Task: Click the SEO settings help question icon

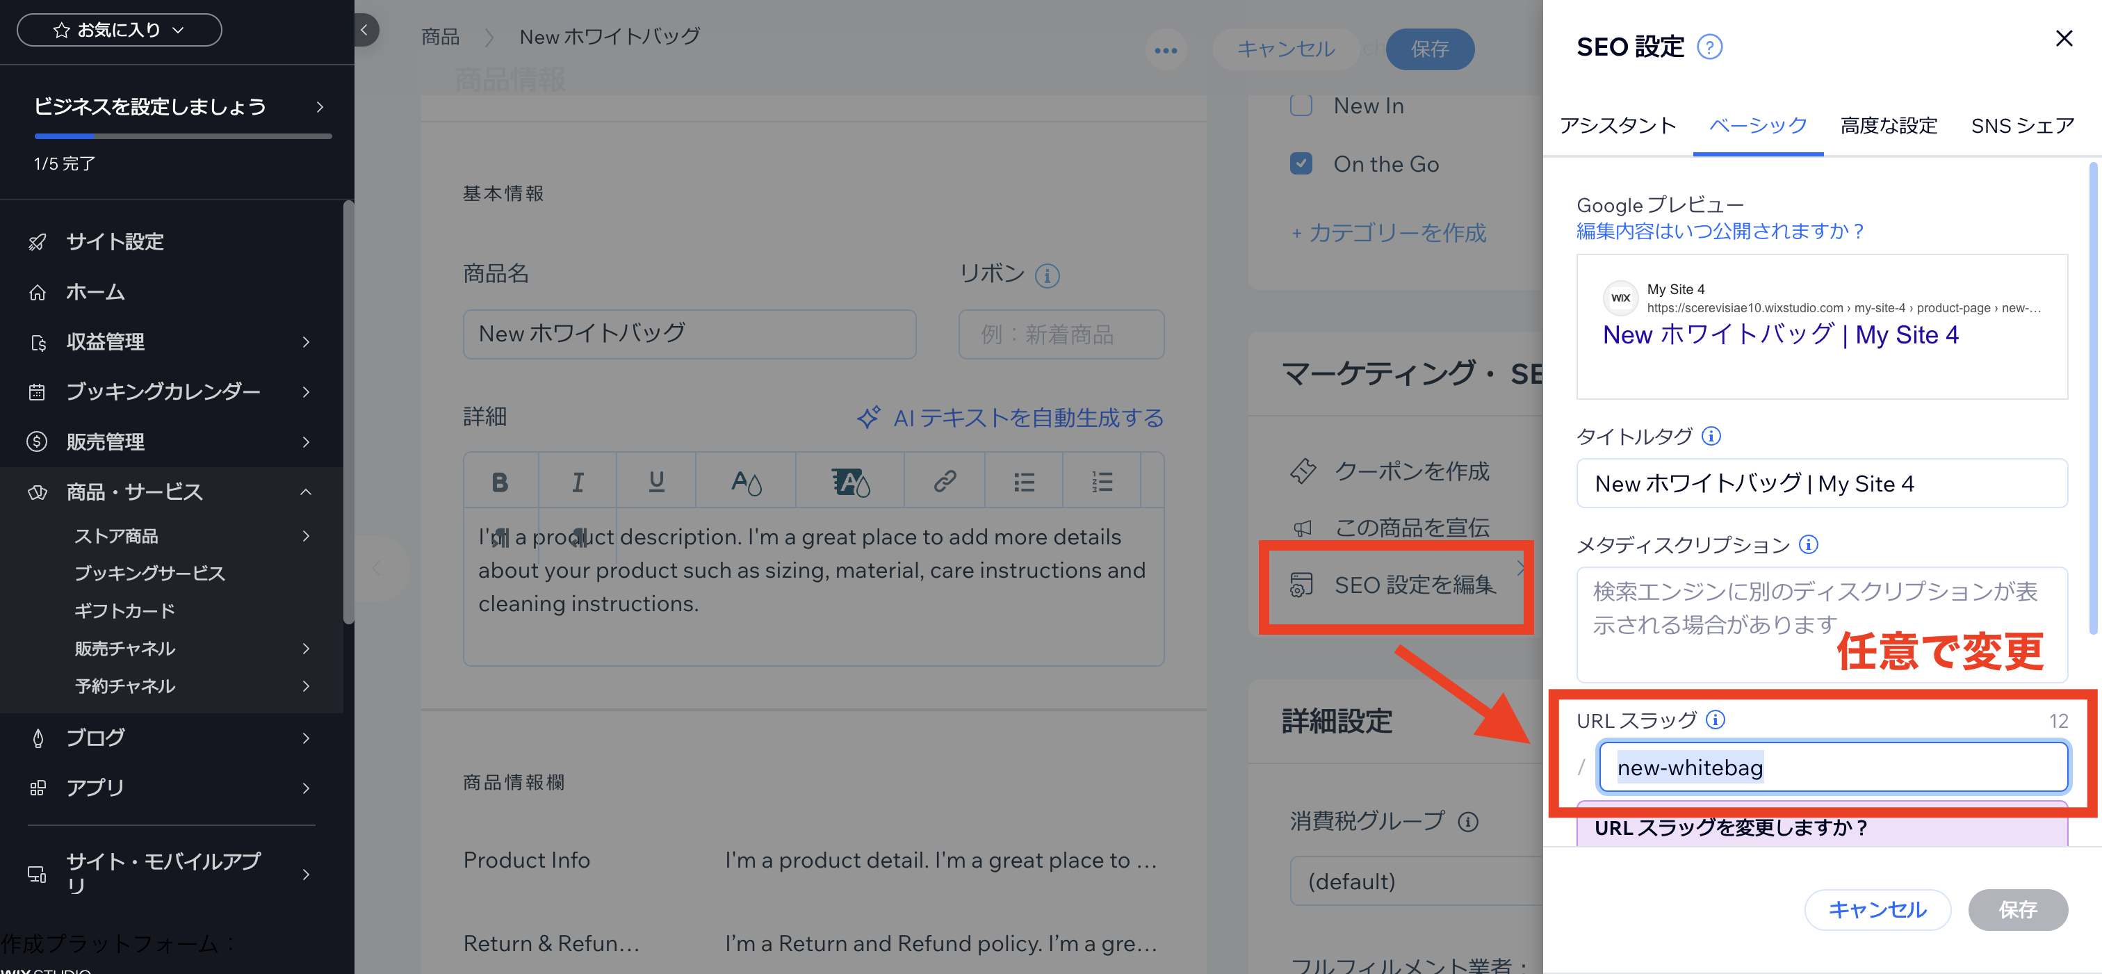Action: tap(1709, 47)
